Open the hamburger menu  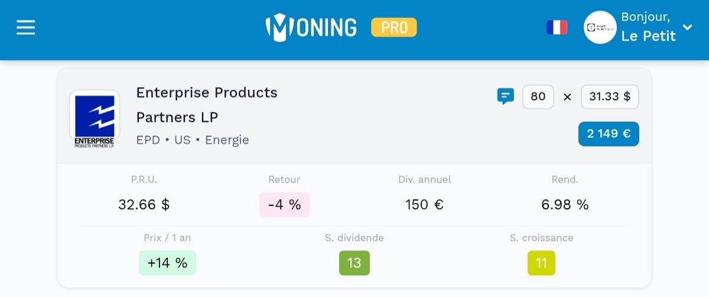pos(26,28)
